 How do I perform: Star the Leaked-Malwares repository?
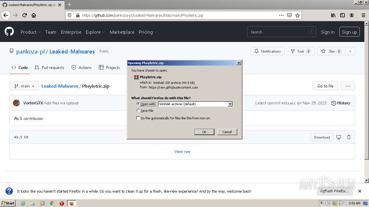332,51
